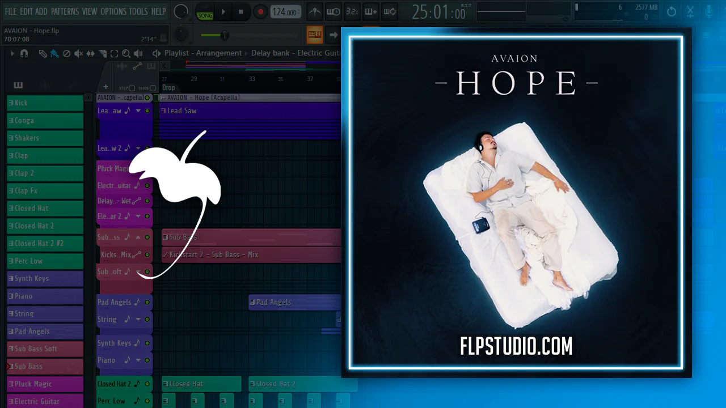
Task: Select the Synth Keys pattern in picker
Action: tap(45, 279)
